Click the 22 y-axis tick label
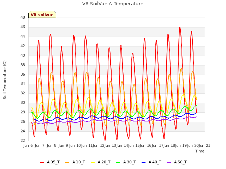Screen dimensions: 226x169 pos(23,140)
